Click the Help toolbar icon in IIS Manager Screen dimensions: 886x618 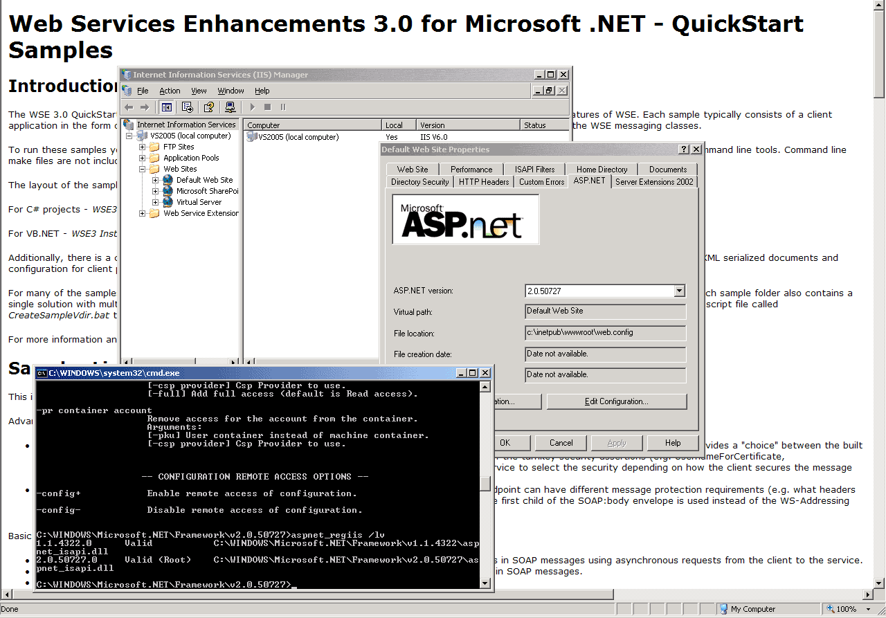pos(208,107)
